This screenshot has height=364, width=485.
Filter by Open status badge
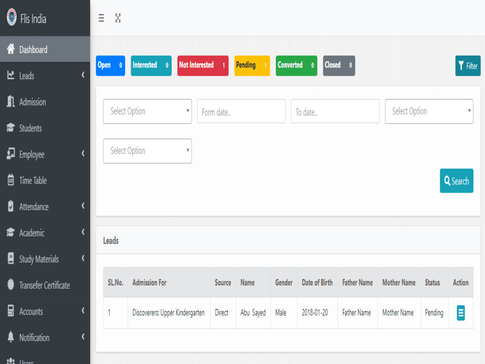pyautogui.click(x=111, y=66)
